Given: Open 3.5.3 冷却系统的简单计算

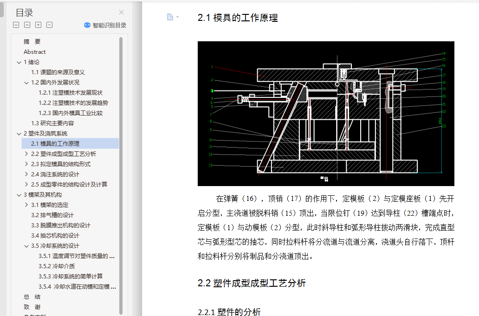Looking at the screenshot, I should tap(71, 276).
